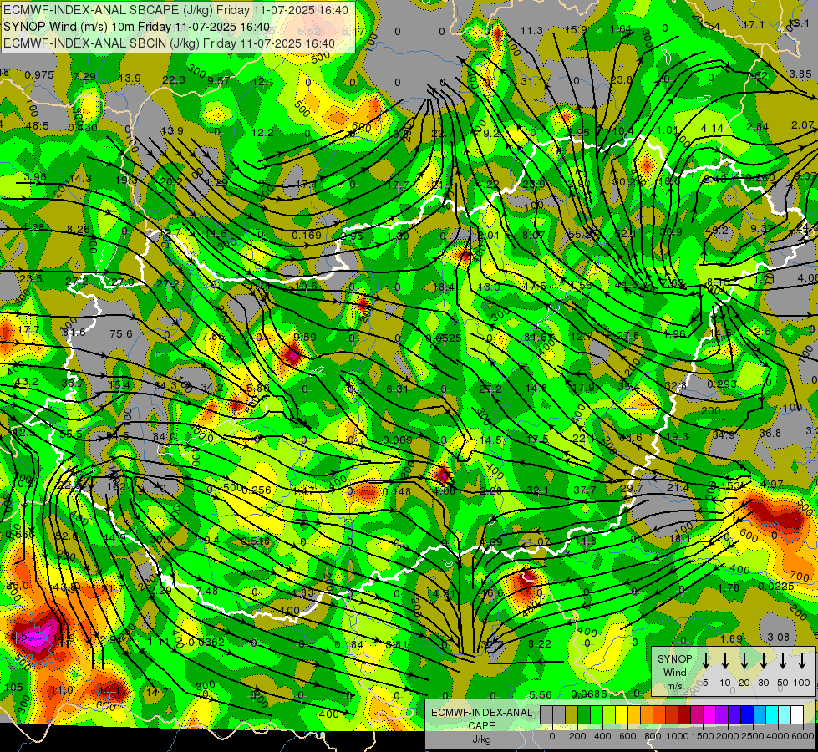This screenshot has height=752, width=818.
Task: Click the station value 0.0362
Action: 206,642
